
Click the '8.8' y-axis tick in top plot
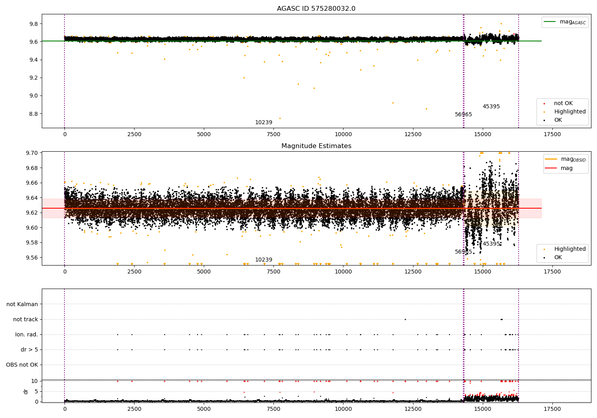33,114
